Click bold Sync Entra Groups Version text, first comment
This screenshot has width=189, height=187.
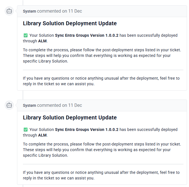[x=86, y=36]
